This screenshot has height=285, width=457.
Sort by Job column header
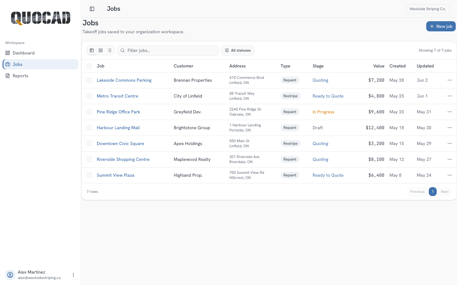(x=101, y=66)
